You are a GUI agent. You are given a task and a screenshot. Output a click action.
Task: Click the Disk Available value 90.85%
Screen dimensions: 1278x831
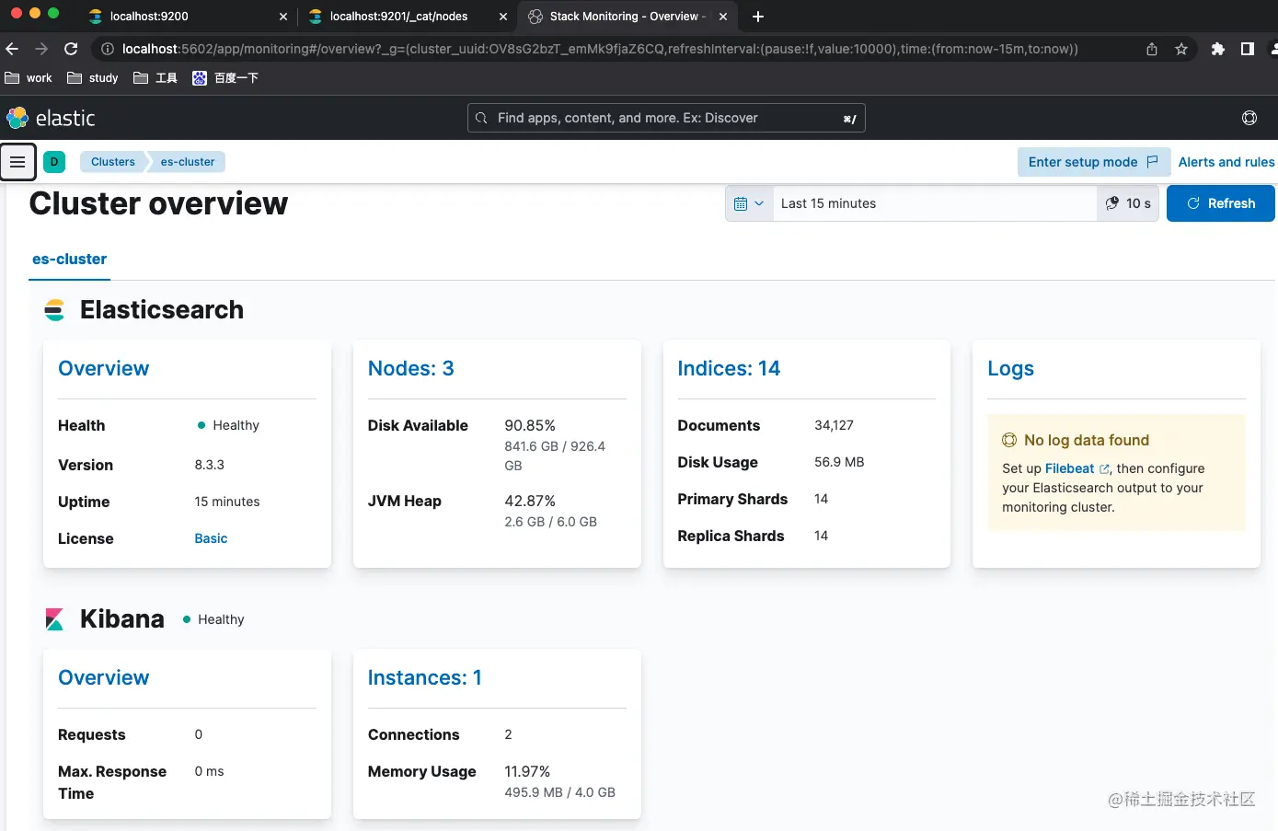pos(530,425)
